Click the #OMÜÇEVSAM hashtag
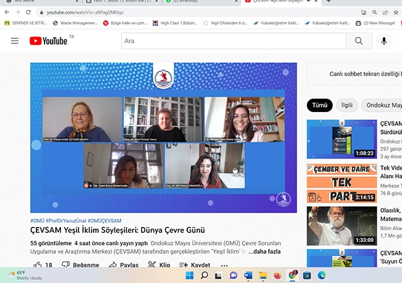 click(x=104, y=221)
